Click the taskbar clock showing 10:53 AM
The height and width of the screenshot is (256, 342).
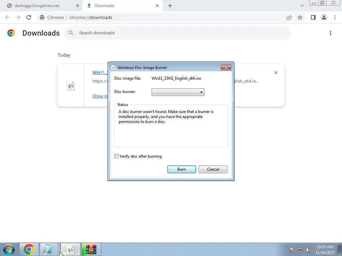point(325,250)
